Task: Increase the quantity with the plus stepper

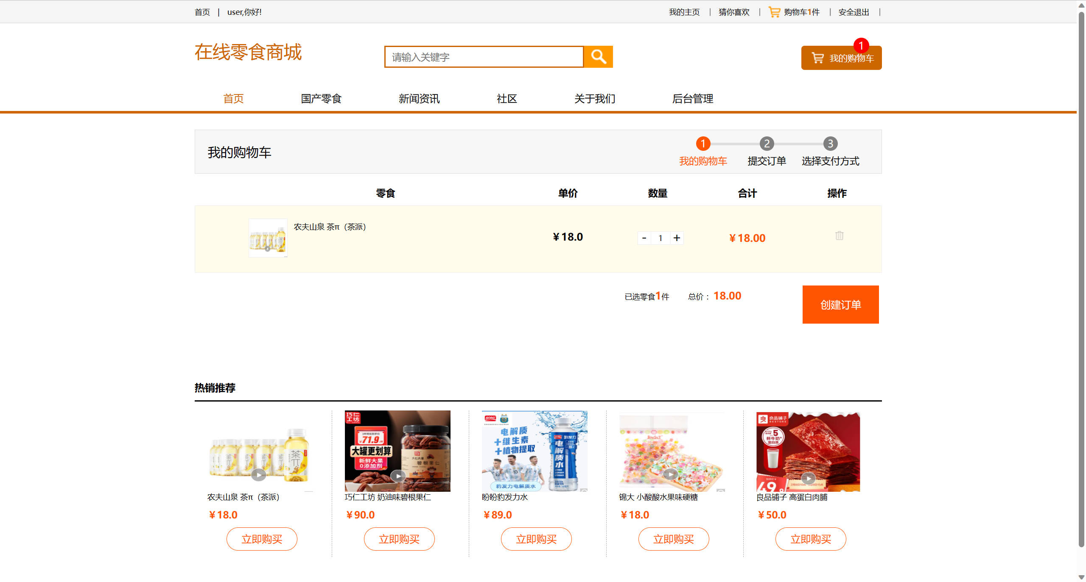Action: tap(677, 238)
